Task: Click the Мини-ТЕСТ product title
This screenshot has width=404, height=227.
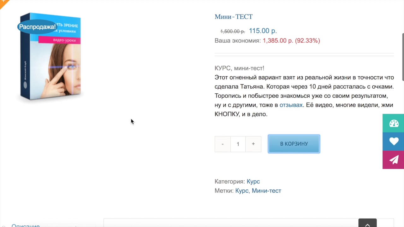Action: [x=234, y=17]
